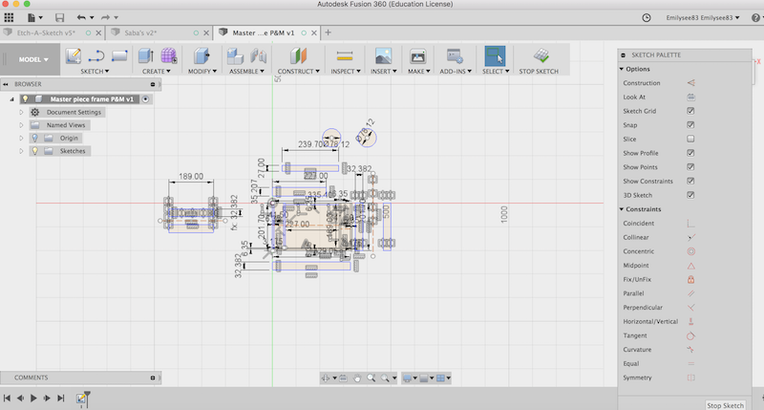Select the Master piece frame P&M v1 root
Screen dimensions: 764x410
[92, 99]
